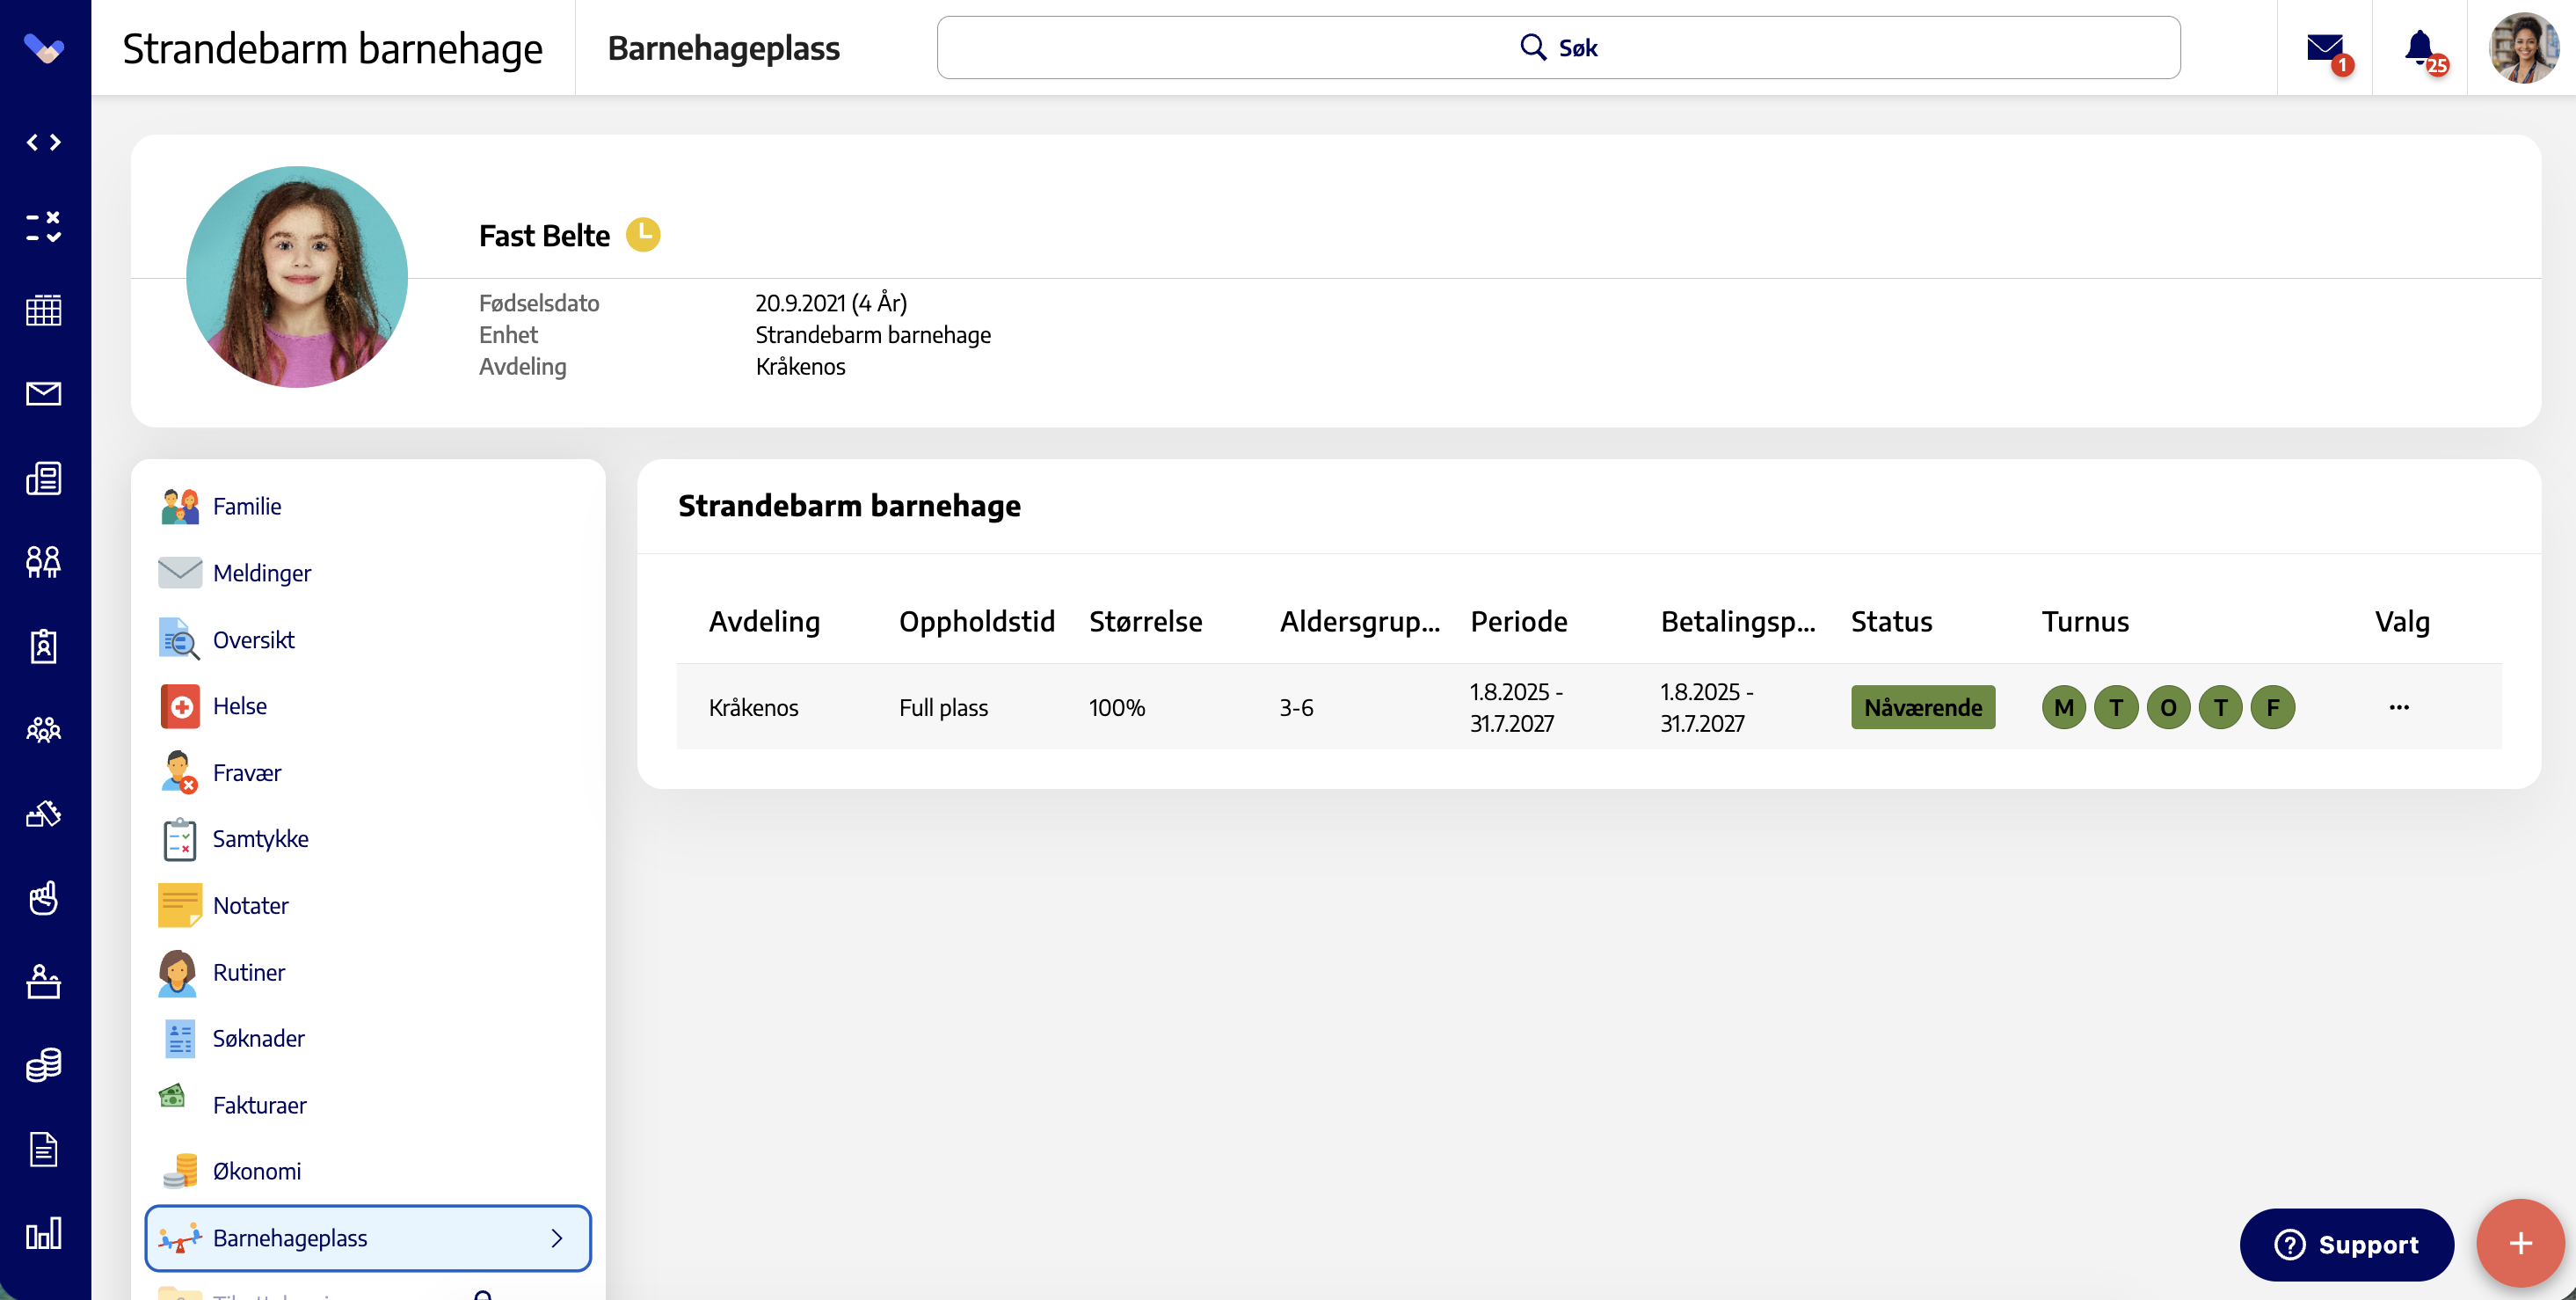Click the second T (Thursday) turnus circle
The height and width of the screenshot is (1300, 2576).
2221,707
